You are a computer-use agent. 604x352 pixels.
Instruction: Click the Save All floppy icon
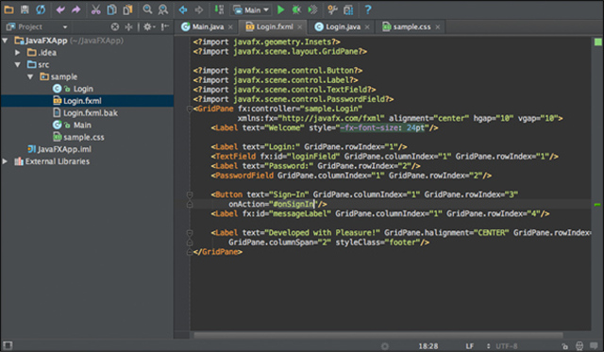25,9
